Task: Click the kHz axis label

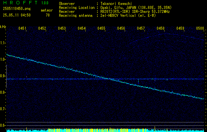Action: 3,27
